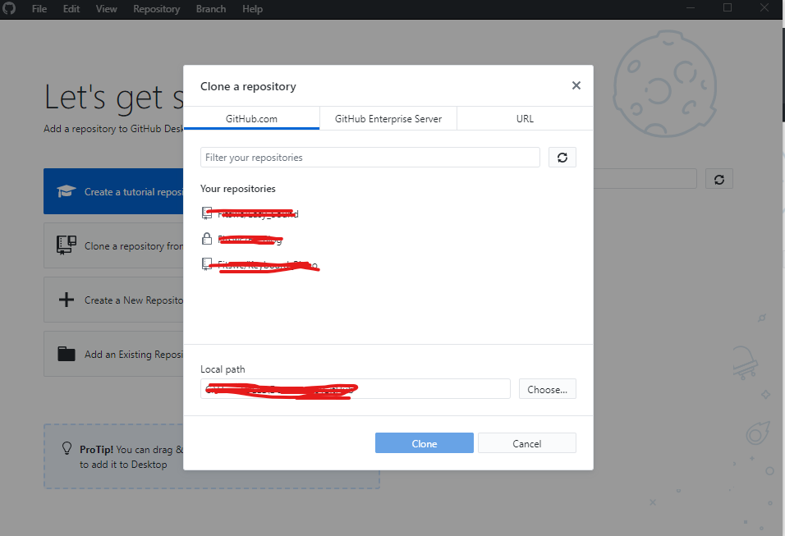Click background window refresh button
Viewport: 785px width, 536px height.
pos(719,179)
